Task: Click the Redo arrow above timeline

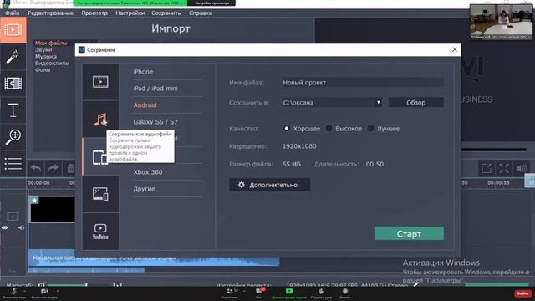Action: (53, 168)
